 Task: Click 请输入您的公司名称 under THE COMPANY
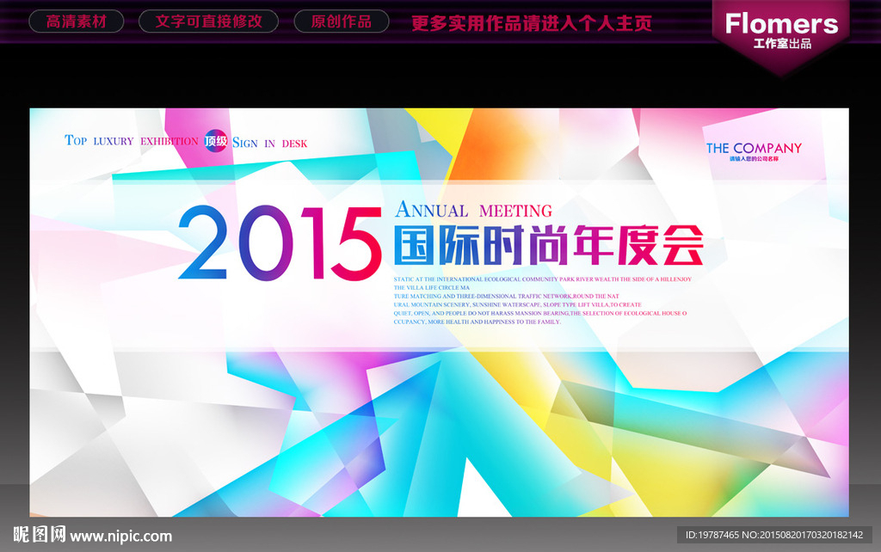click(754, 159)
